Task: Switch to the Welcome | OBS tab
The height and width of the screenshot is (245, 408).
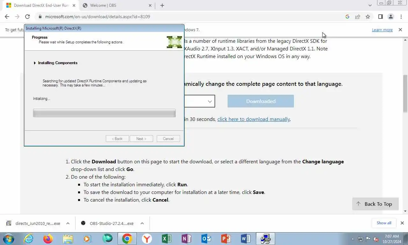Action: tap(117, 5)
